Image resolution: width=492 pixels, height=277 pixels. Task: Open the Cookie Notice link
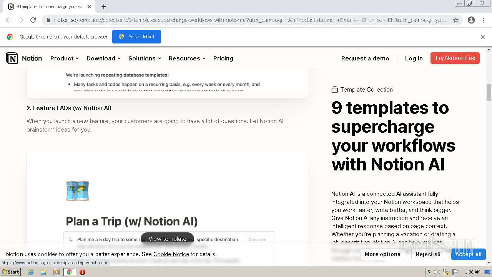click(171, 254)
